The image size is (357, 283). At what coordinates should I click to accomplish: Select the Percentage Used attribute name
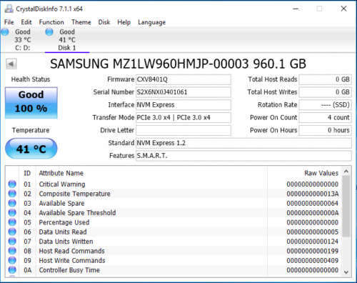click(64, 222)
